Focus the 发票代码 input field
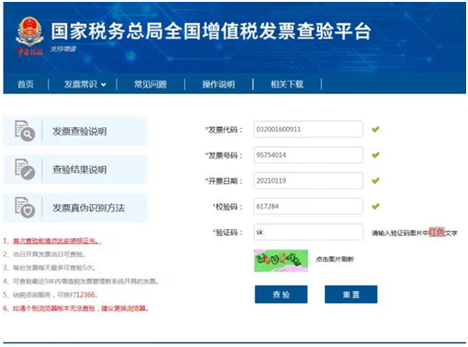468x347 pixels. click(x=308, y=129)
